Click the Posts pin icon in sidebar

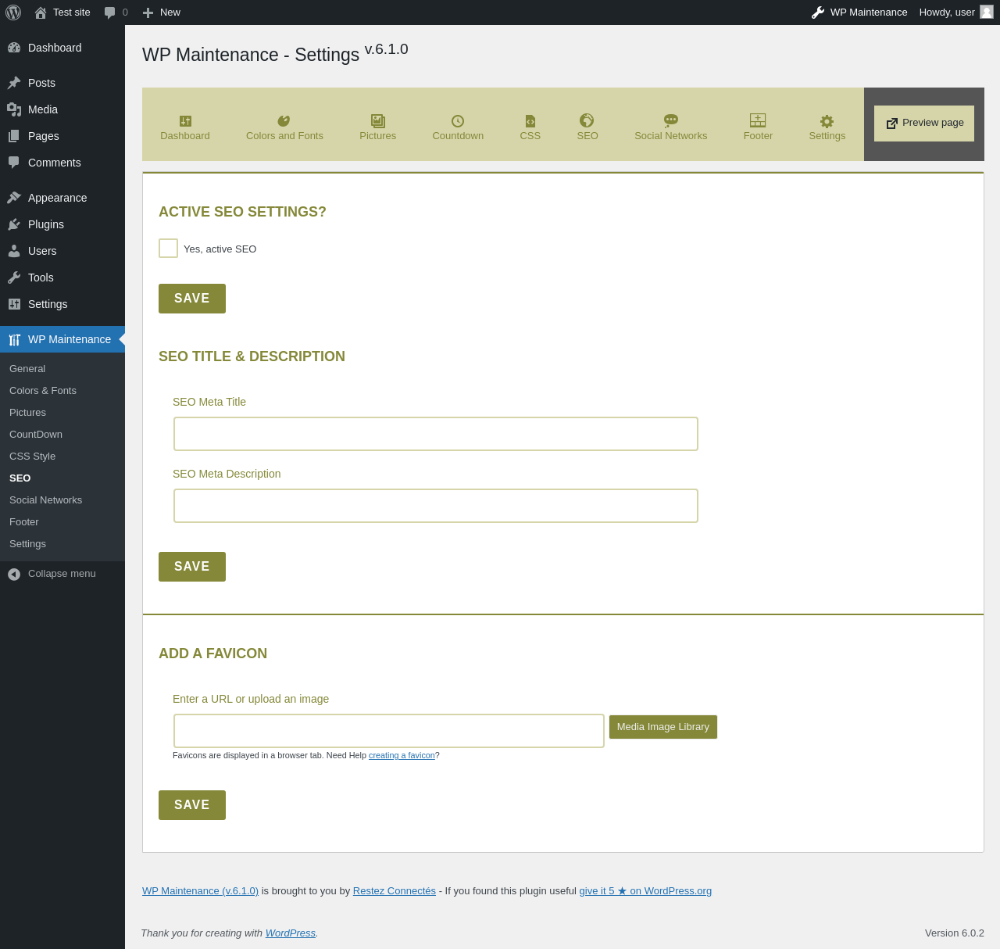[x=14, y=83]
